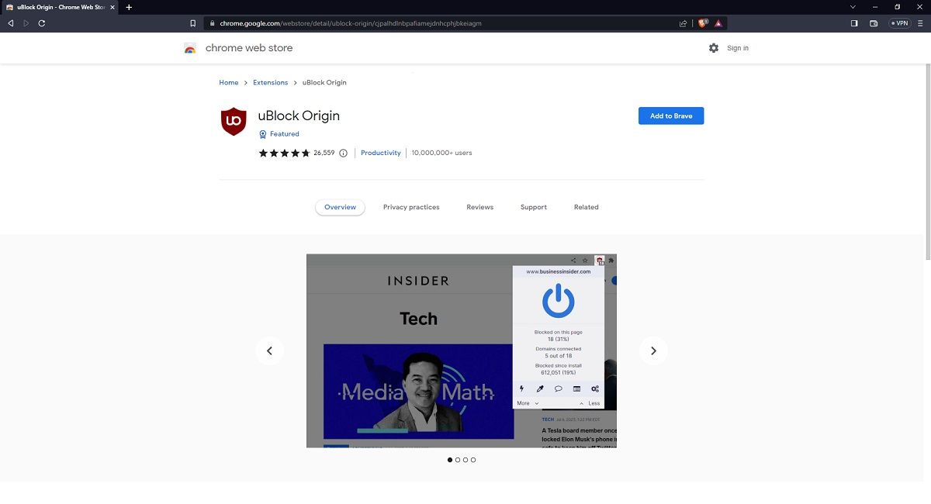Open the Chrome Web Store settings gear
This screenshot has height=504, width=931.
(x=714, y=47)
